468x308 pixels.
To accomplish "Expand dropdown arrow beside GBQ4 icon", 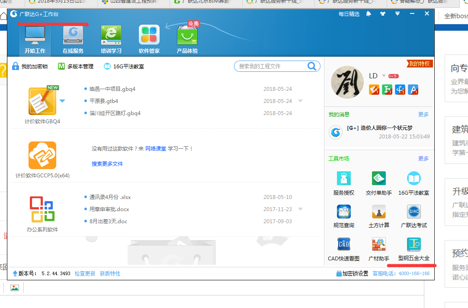I will pos(62,101).
